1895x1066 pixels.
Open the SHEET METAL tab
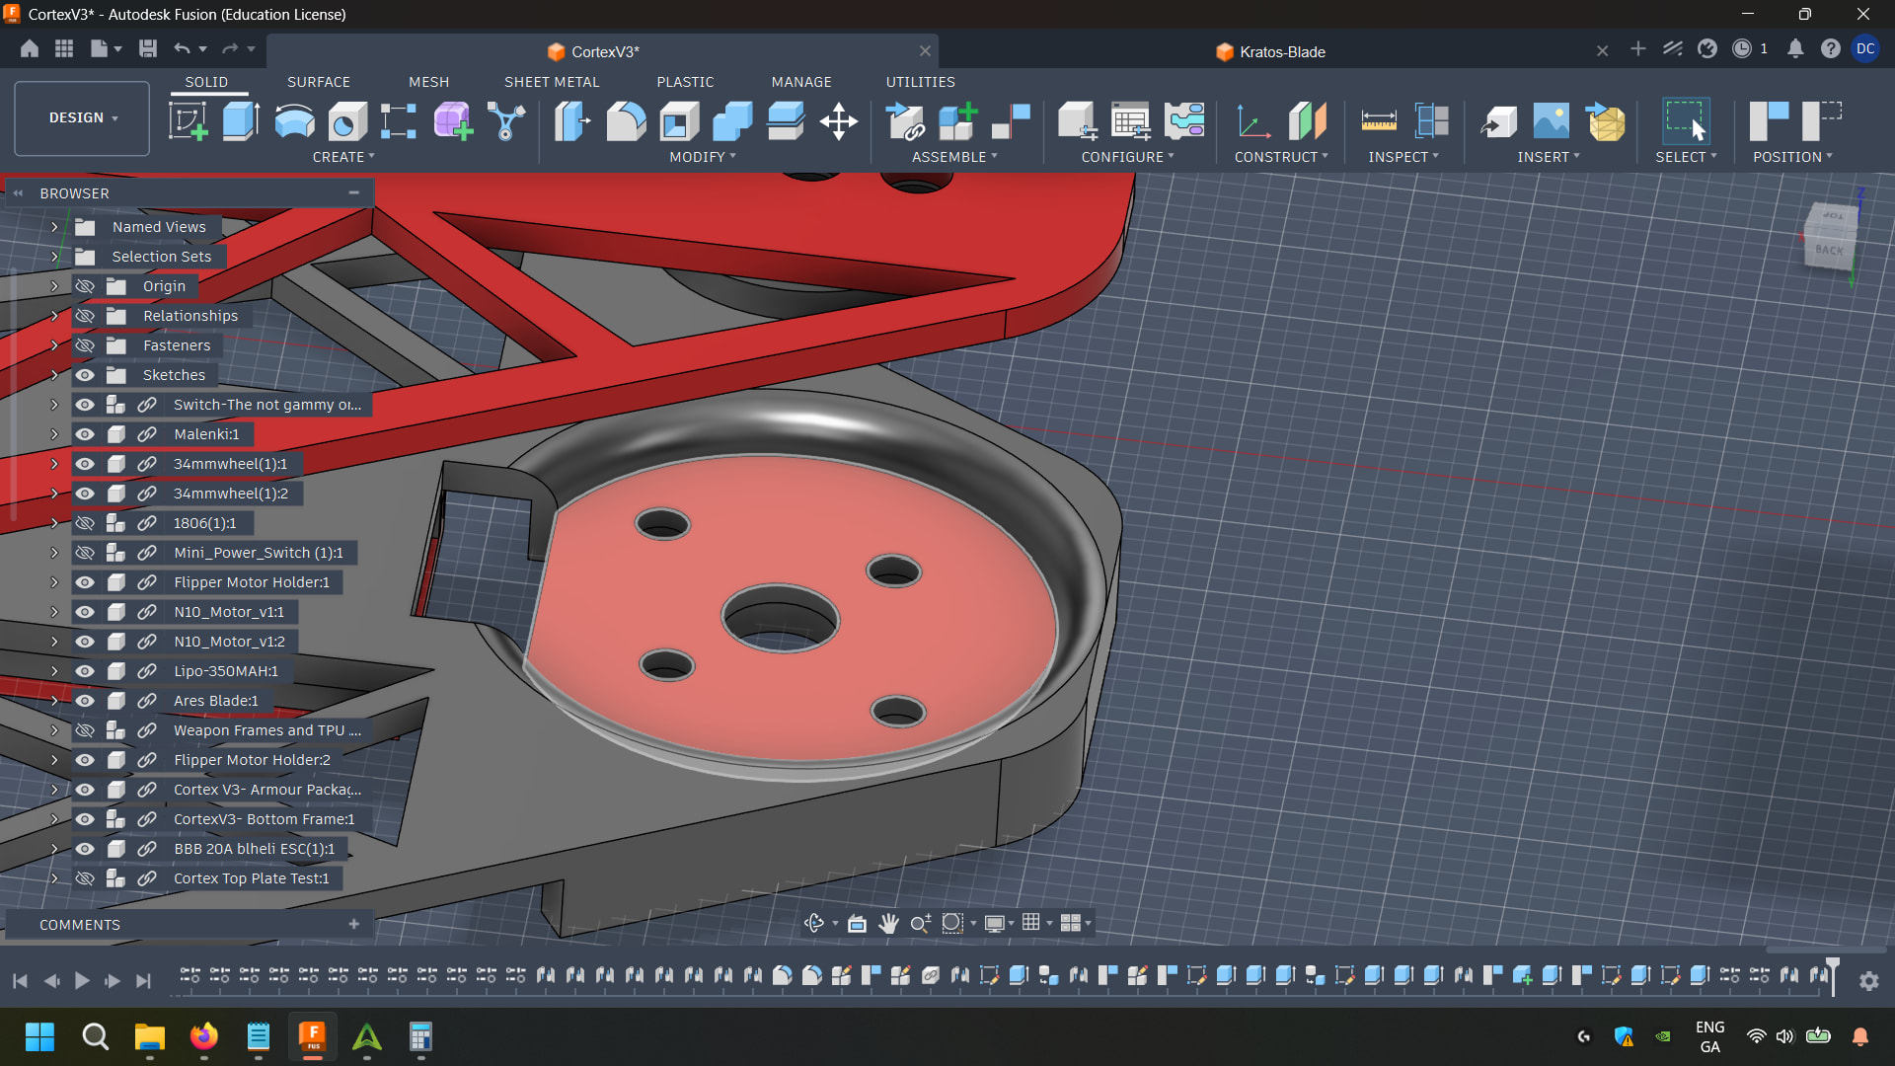[552, 82]
